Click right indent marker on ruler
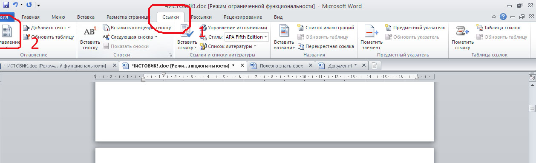536x163 pixels. tap(418, 78)
